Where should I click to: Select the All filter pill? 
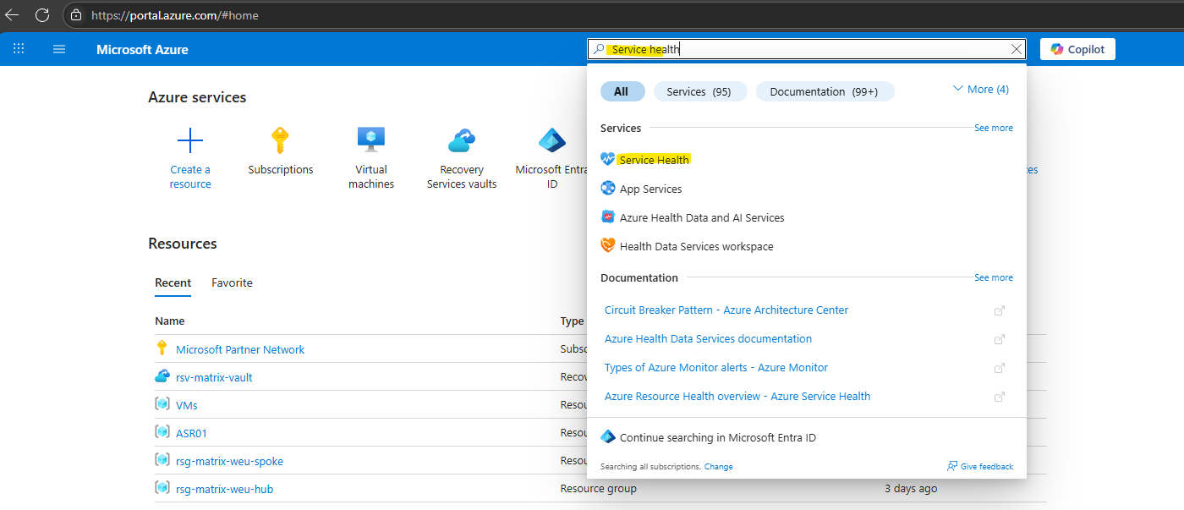click(x=622, y=91)
